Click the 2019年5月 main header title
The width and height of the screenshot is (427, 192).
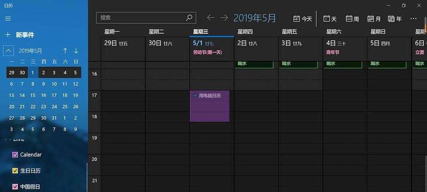point(255,18)
